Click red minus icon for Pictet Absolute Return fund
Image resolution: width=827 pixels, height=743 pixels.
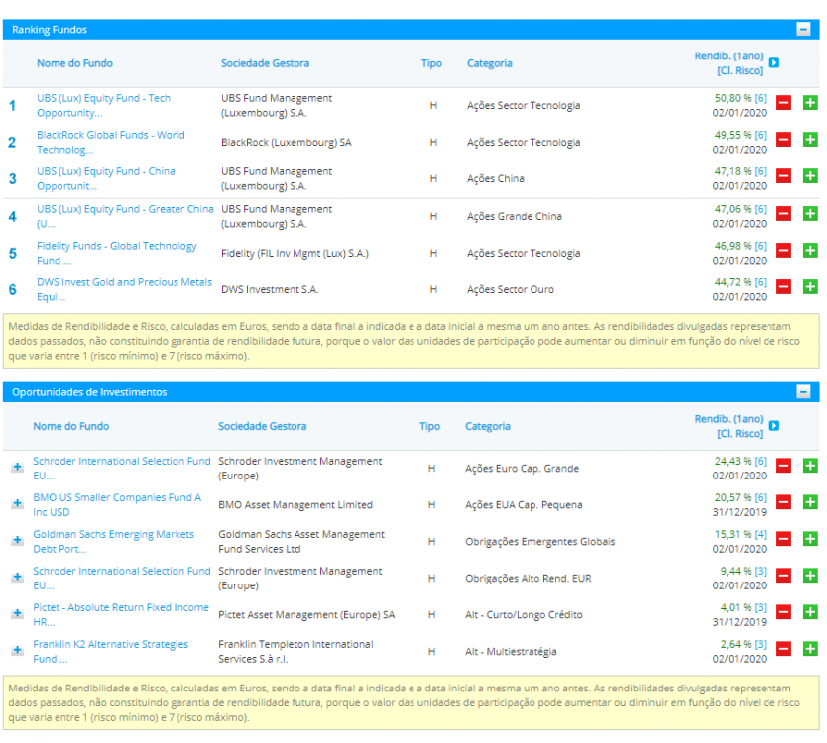tap(783, 613)
